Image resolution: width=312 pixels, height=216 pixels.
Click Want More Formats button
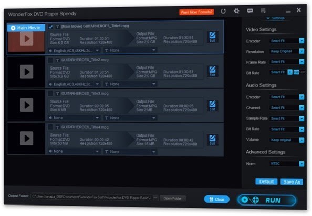click(196, 12)
